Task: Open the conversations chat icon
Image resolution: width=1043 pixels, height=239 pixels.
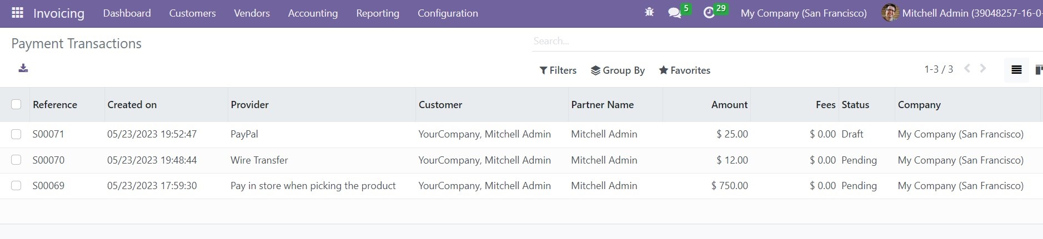Action: click(675, 13)
